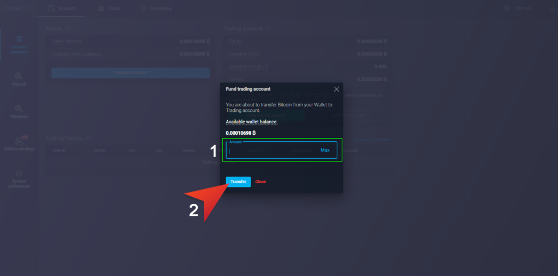Click the Type column header

(159, 151)
